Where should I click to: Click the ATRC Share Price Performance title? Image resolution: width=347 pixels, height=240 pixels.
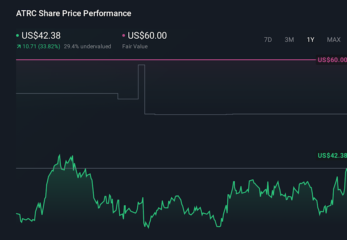pyautogui.click(x=73, y=13)
